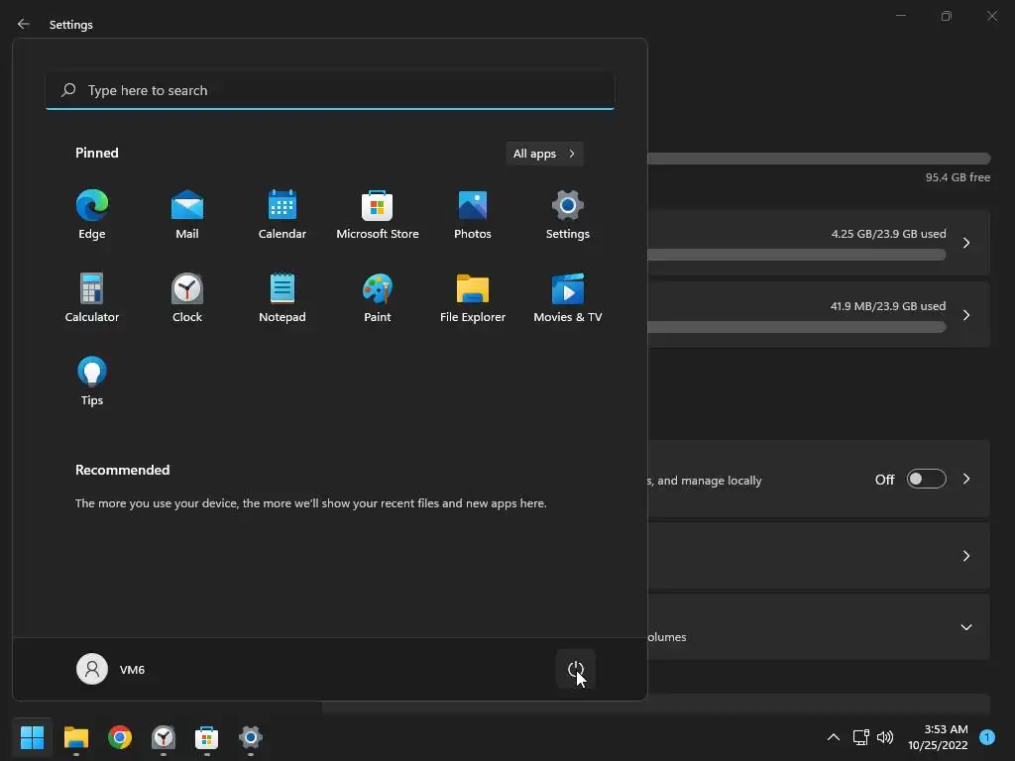Click the 95.4 GB free storage bar
1015x761 pixels.
coord(818,160)
